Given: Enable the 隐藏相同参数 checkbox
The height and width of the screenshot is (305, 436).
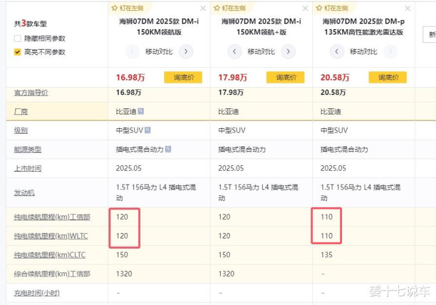Looking at the screenshot, I should (x=18, y=38).
